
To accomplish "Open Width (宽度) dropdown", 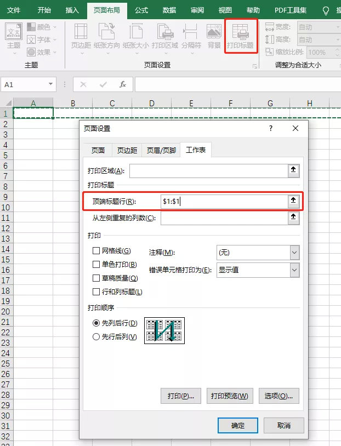I will coord(338,27).
